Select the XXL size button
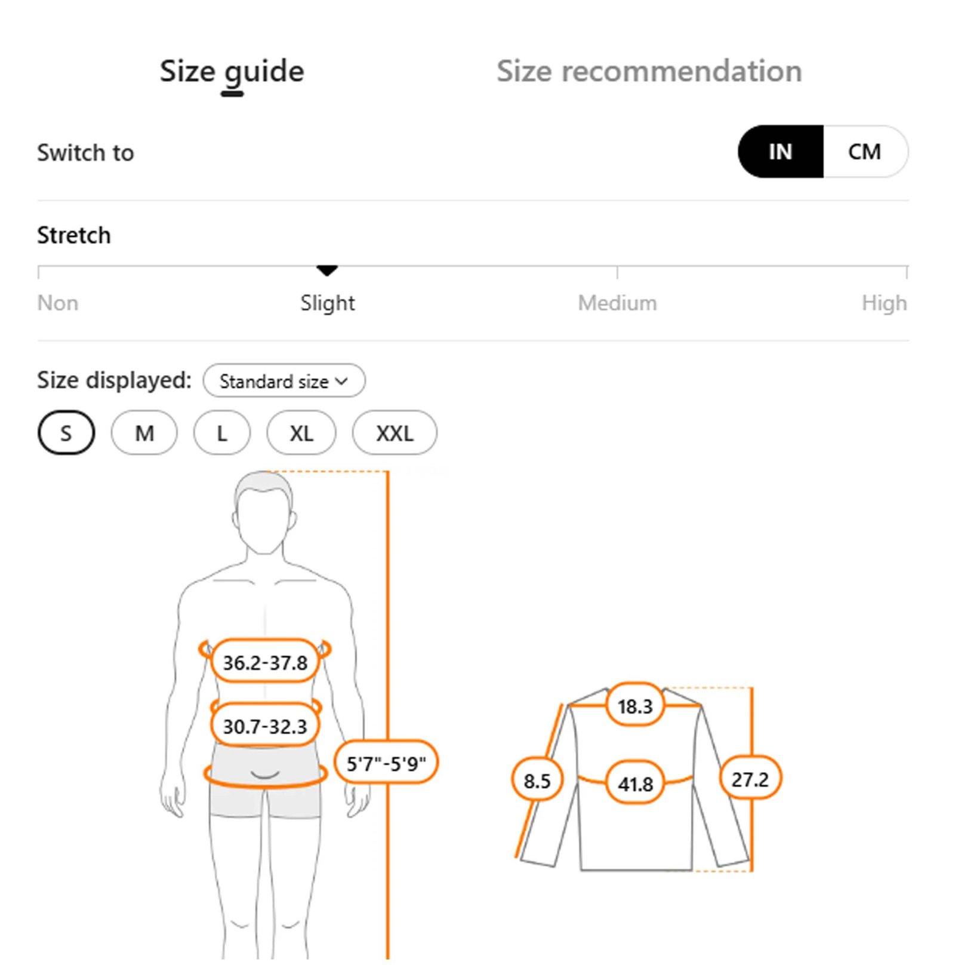This screenshot has width=955, height=971. pyautogui.click(x=395, y=433)
